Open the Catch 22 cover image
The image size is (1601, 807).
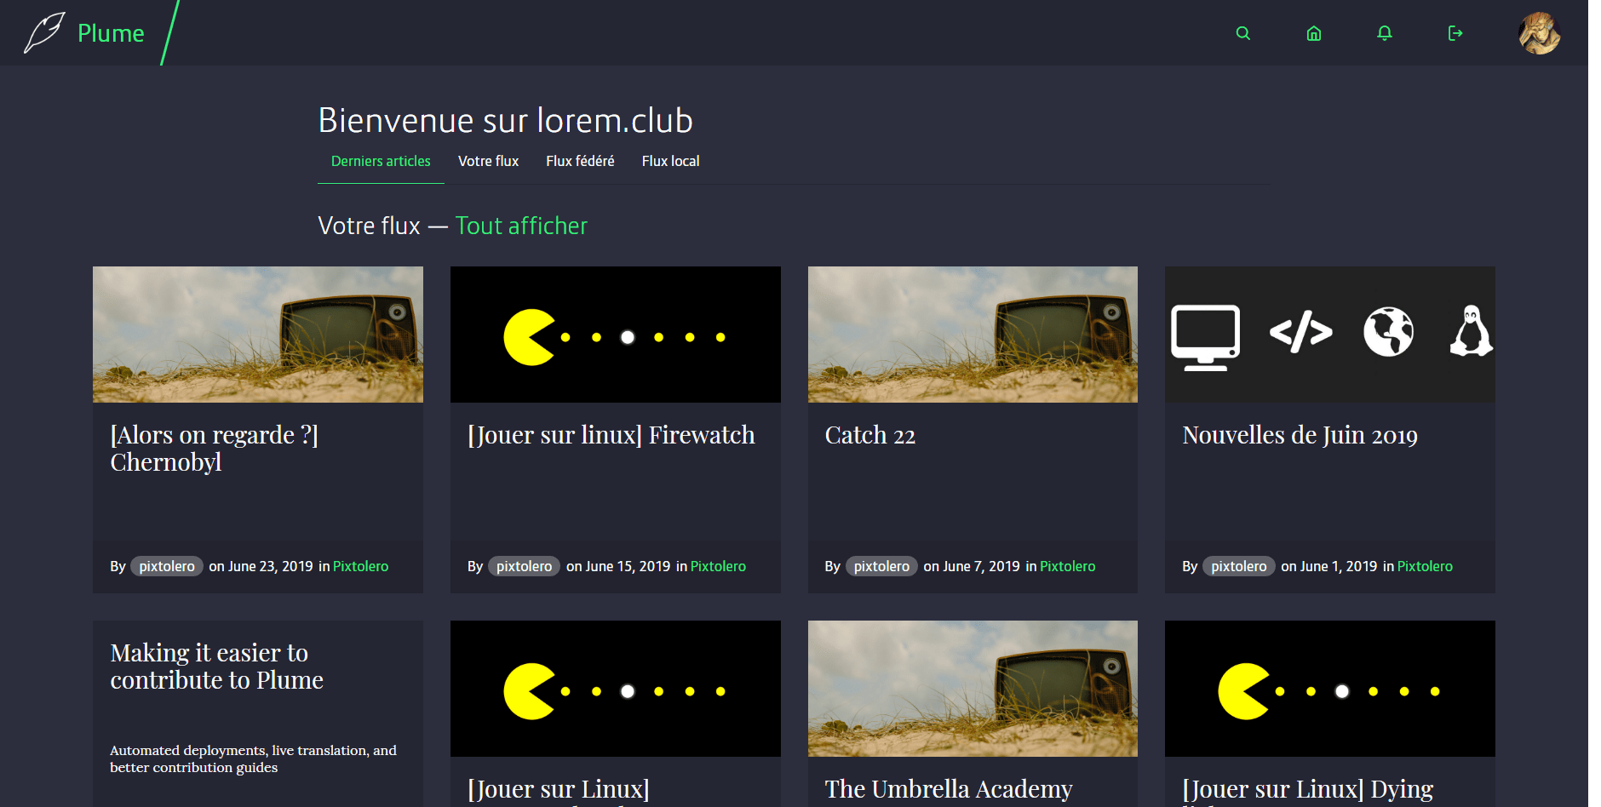973,335
